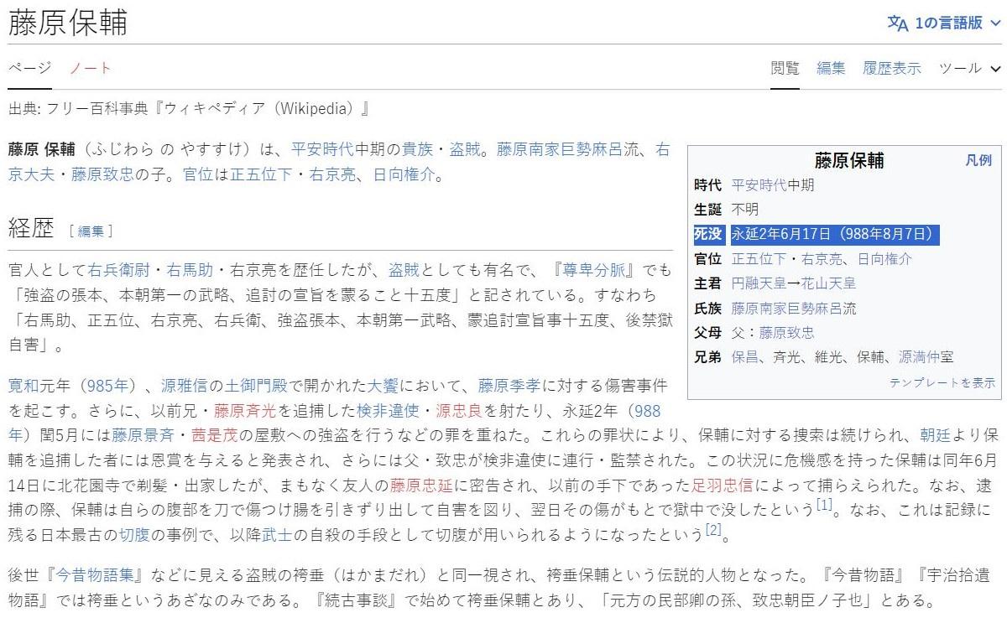Open the 閲覧 view tab
Screen dimensions: 1007x618
coord(785,69)
